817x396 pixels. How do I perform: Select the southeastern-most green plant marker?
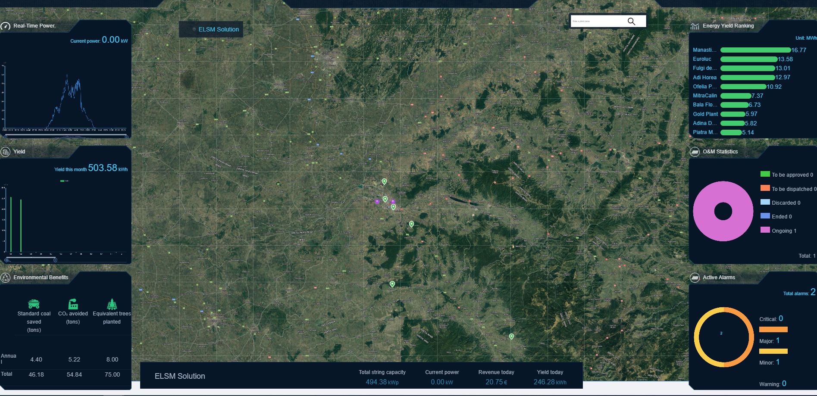pos(511,337)
